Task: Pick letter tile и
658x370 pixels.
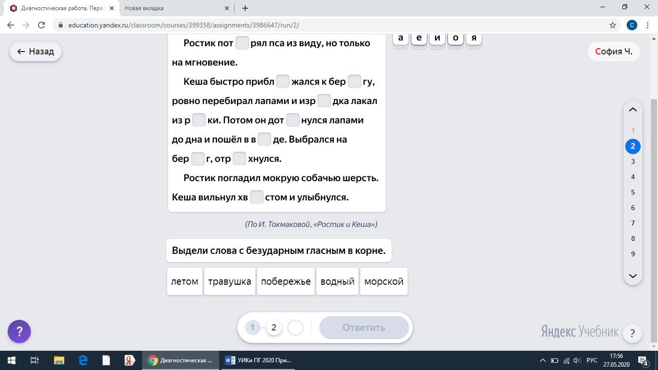Action: [437, 38]
